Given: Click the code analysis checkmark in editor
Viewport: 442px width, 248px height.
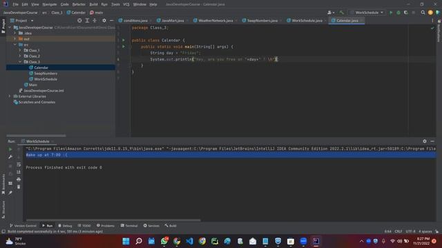Looking at the screenshot, I should [x=432, y=28].
